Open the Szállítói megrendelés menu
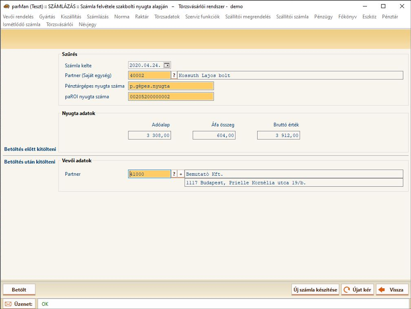The width and height of the screenshot is (411, 309). [248, 16]
